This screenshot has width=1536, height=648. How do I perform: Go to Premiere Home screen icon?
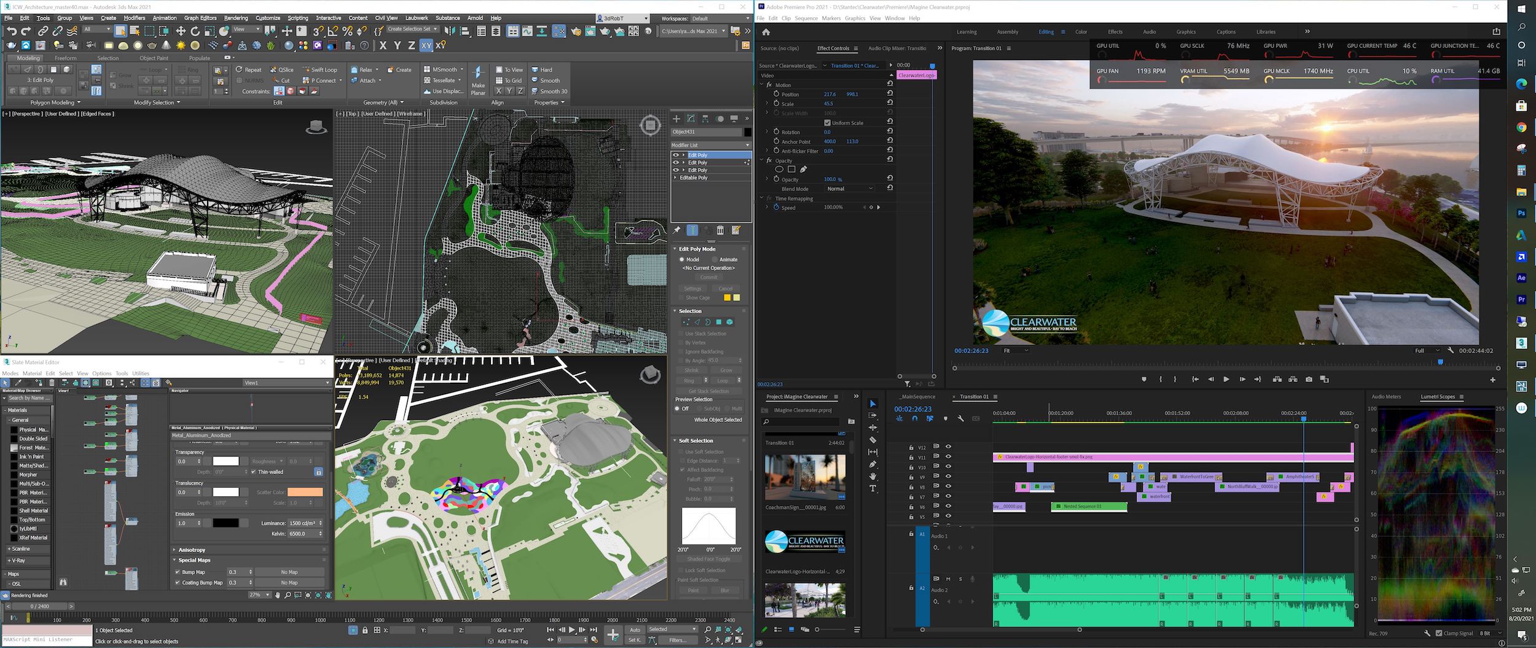[766, 32]
